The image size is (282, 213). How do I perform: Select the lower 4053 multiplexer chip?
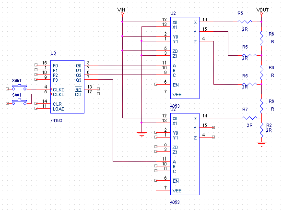tap(185, 154)
